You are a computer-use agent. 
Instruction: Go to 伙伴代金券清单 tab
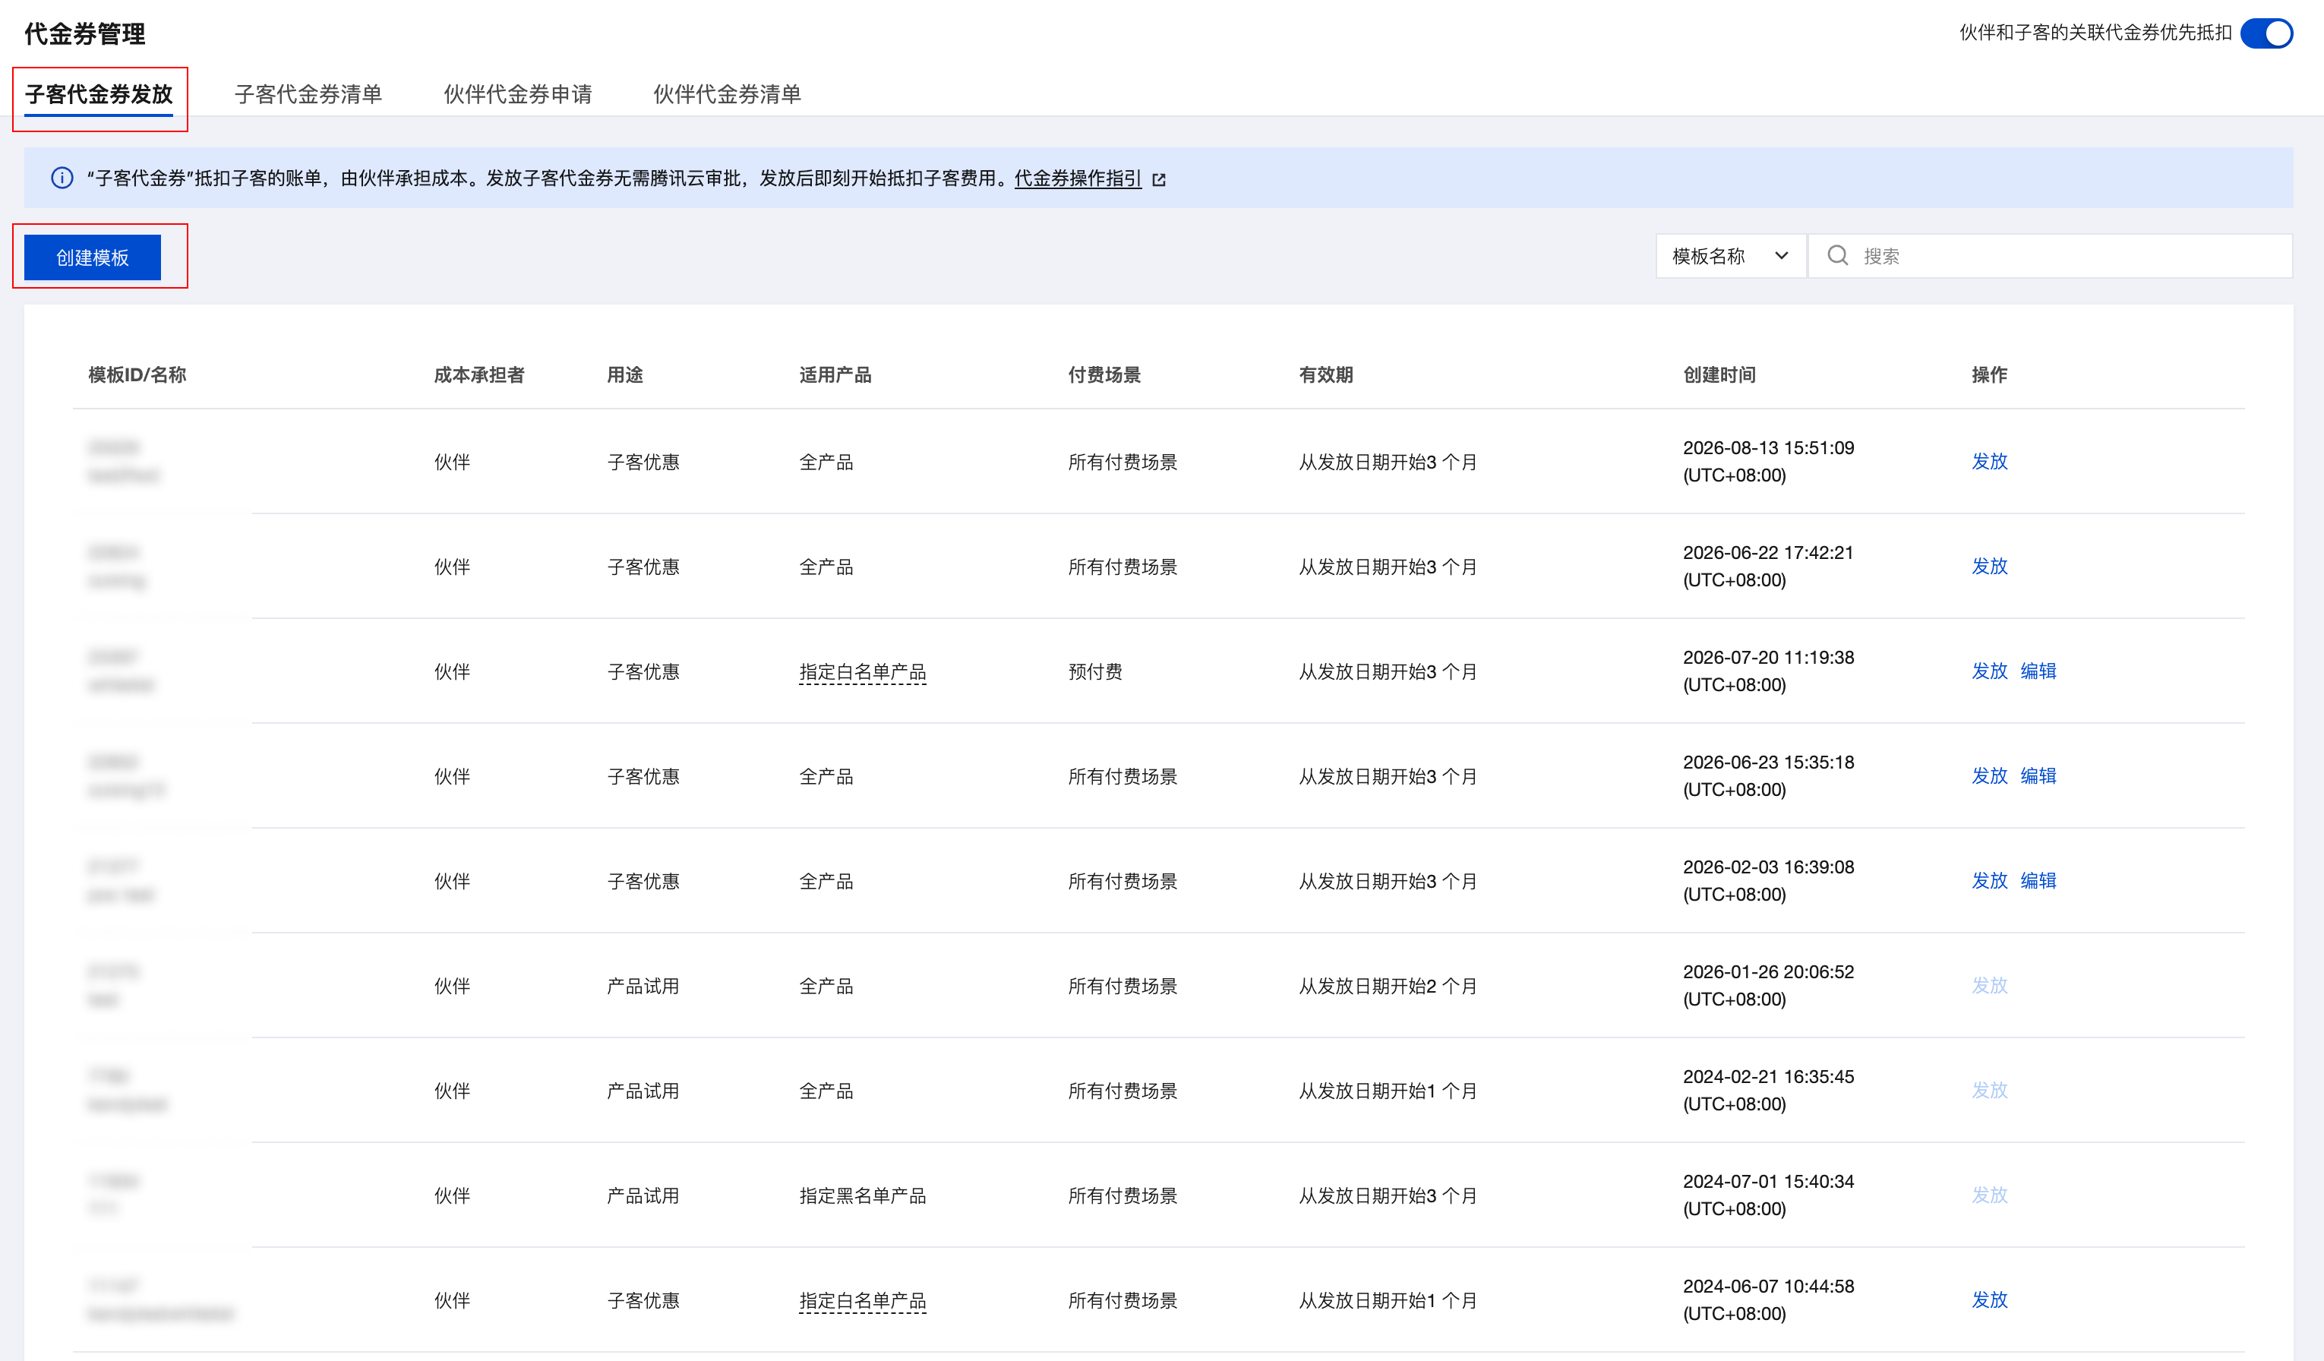pos(727,94)
